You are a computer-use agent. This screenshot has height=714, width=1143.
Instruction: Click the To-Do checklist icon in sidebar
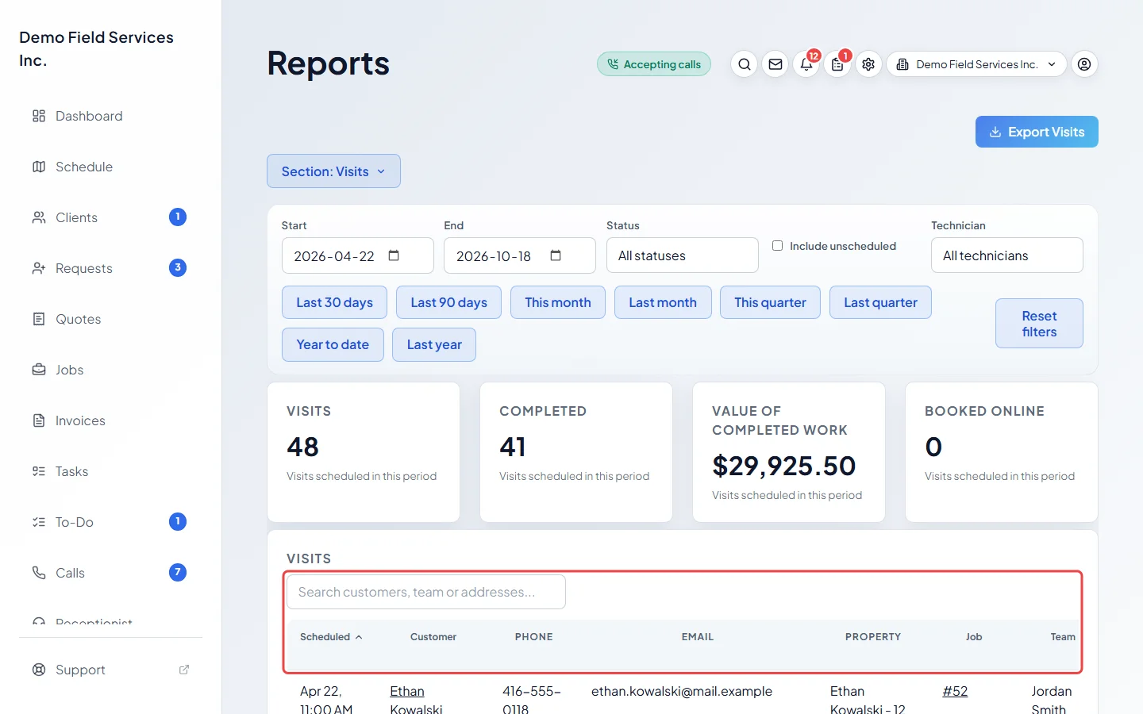(39, 522)
